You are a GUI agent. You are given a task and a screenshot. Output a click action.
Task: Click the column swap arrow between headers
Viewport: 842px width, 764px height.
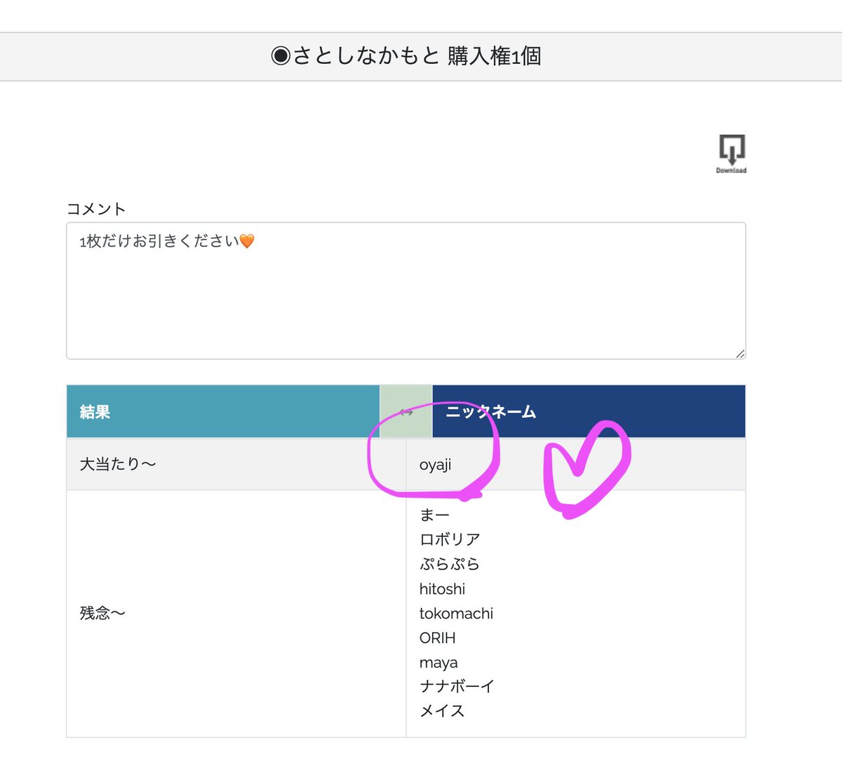point(406,412)
